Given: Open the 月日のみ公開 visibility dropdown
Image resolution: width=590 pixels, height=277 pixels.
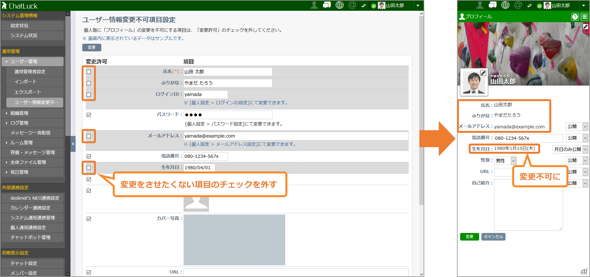Looking at the screenshot, I should pyautogui.click(x=570, y=149).
